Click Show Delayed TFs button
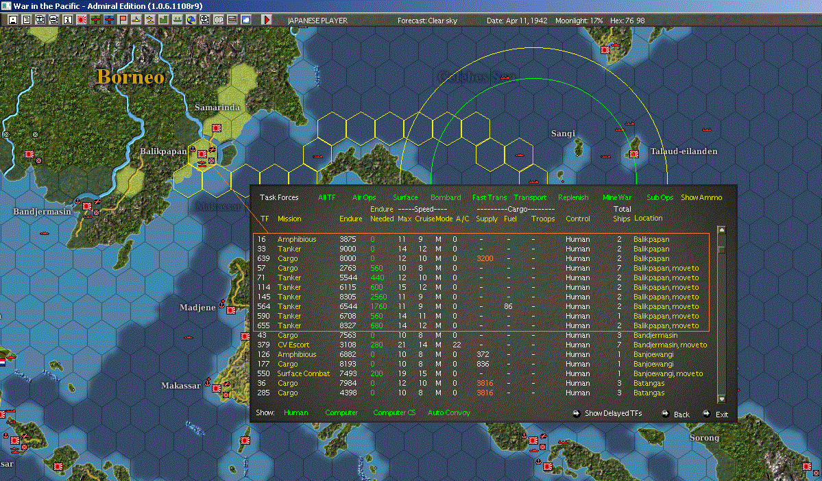This screenshot has height=481, width=822. tap(607, 413)
